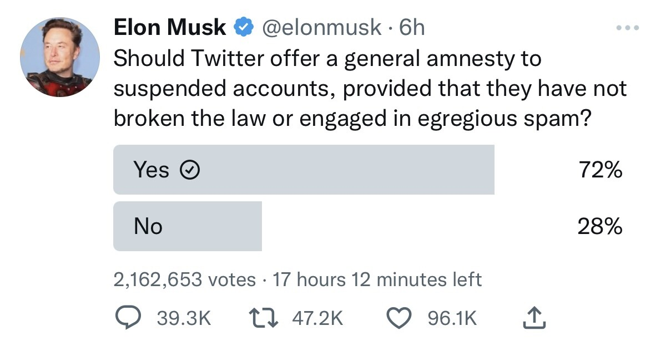The width and height of the screenshot is (671, 346).
Task: Click the tweet text about general amnesty
Action: click(x=370, y=89)
